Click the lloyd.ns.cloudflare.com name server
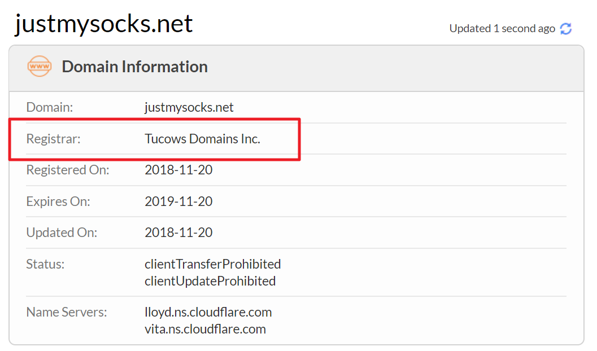The height and width of the screenshot is (351, 597). 208,312
